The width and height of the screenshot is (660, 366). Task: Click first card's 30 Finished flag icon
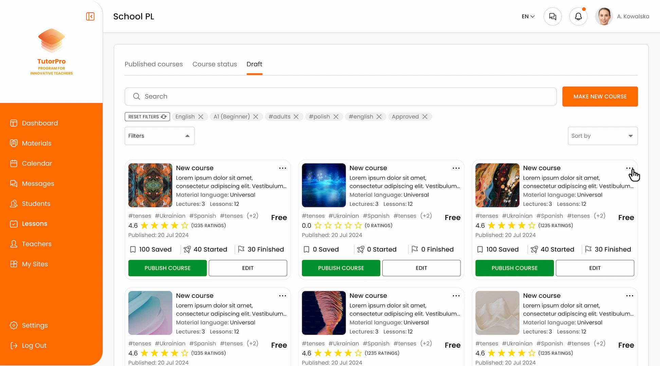[241, 249]
